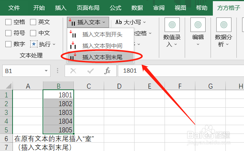Select the 方方格子 ribbon tab
Viewport: 244px width, 151px height.
229,8
